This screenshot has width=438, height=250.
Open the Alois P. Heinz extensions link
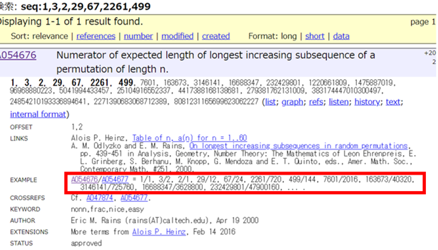pyautogui.click(x=159, y=232)
